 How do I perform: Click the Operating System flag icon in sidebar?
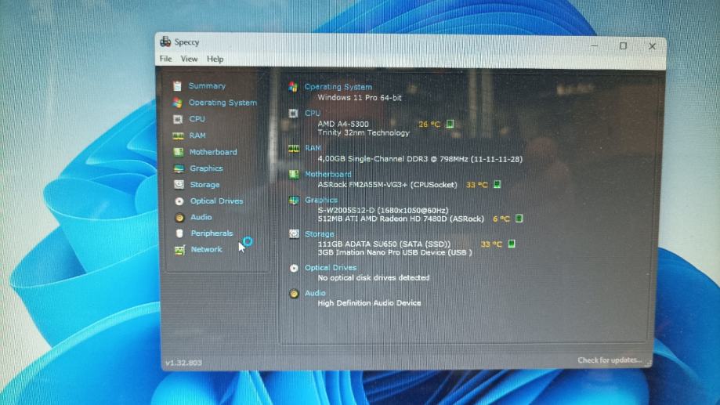178,103
